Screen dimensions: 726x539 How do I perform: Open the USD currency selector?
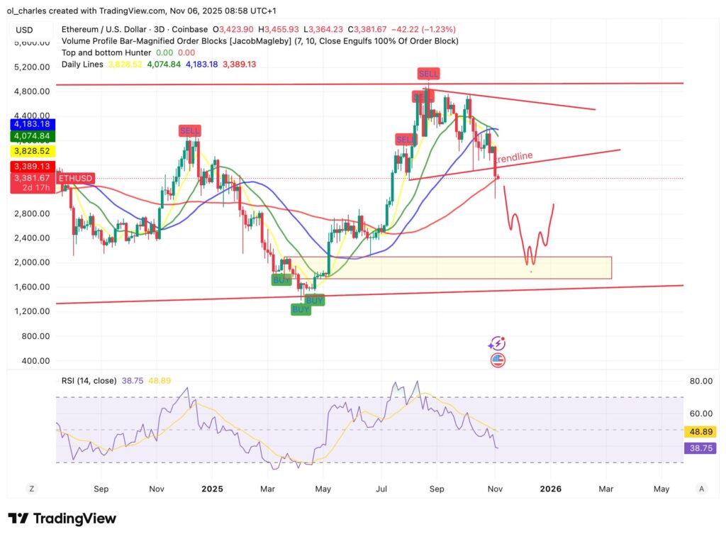click(x=24, y=30)
